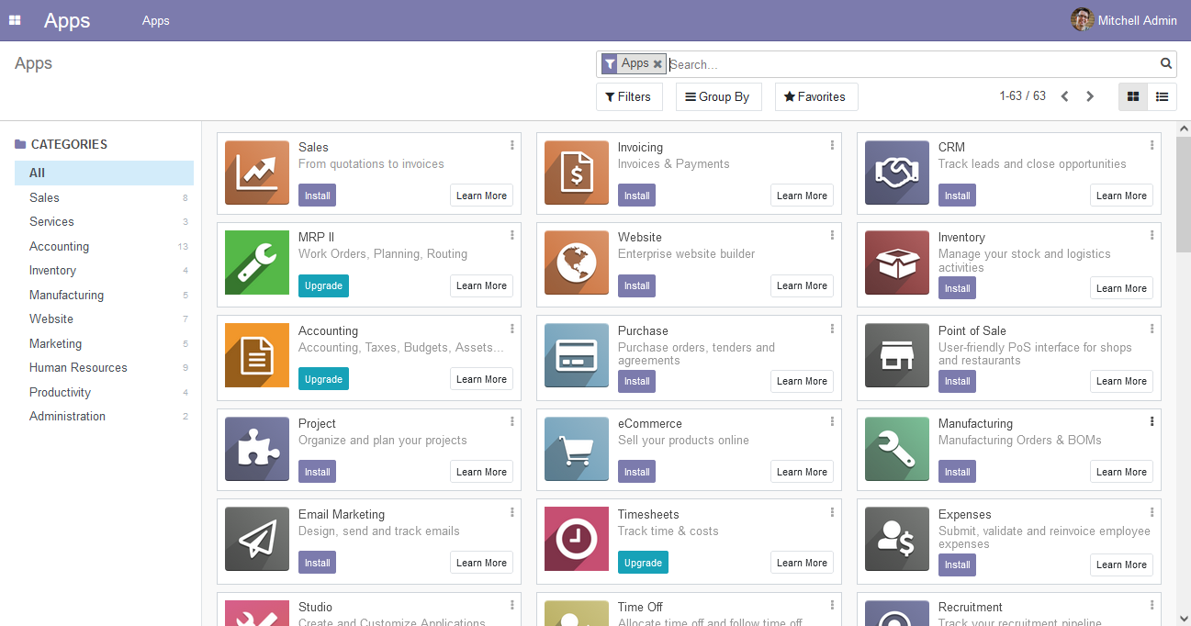Click the Expenses person-dollar icon
The width and height of the screenshot is (1191, 626).
pos(897,539)
